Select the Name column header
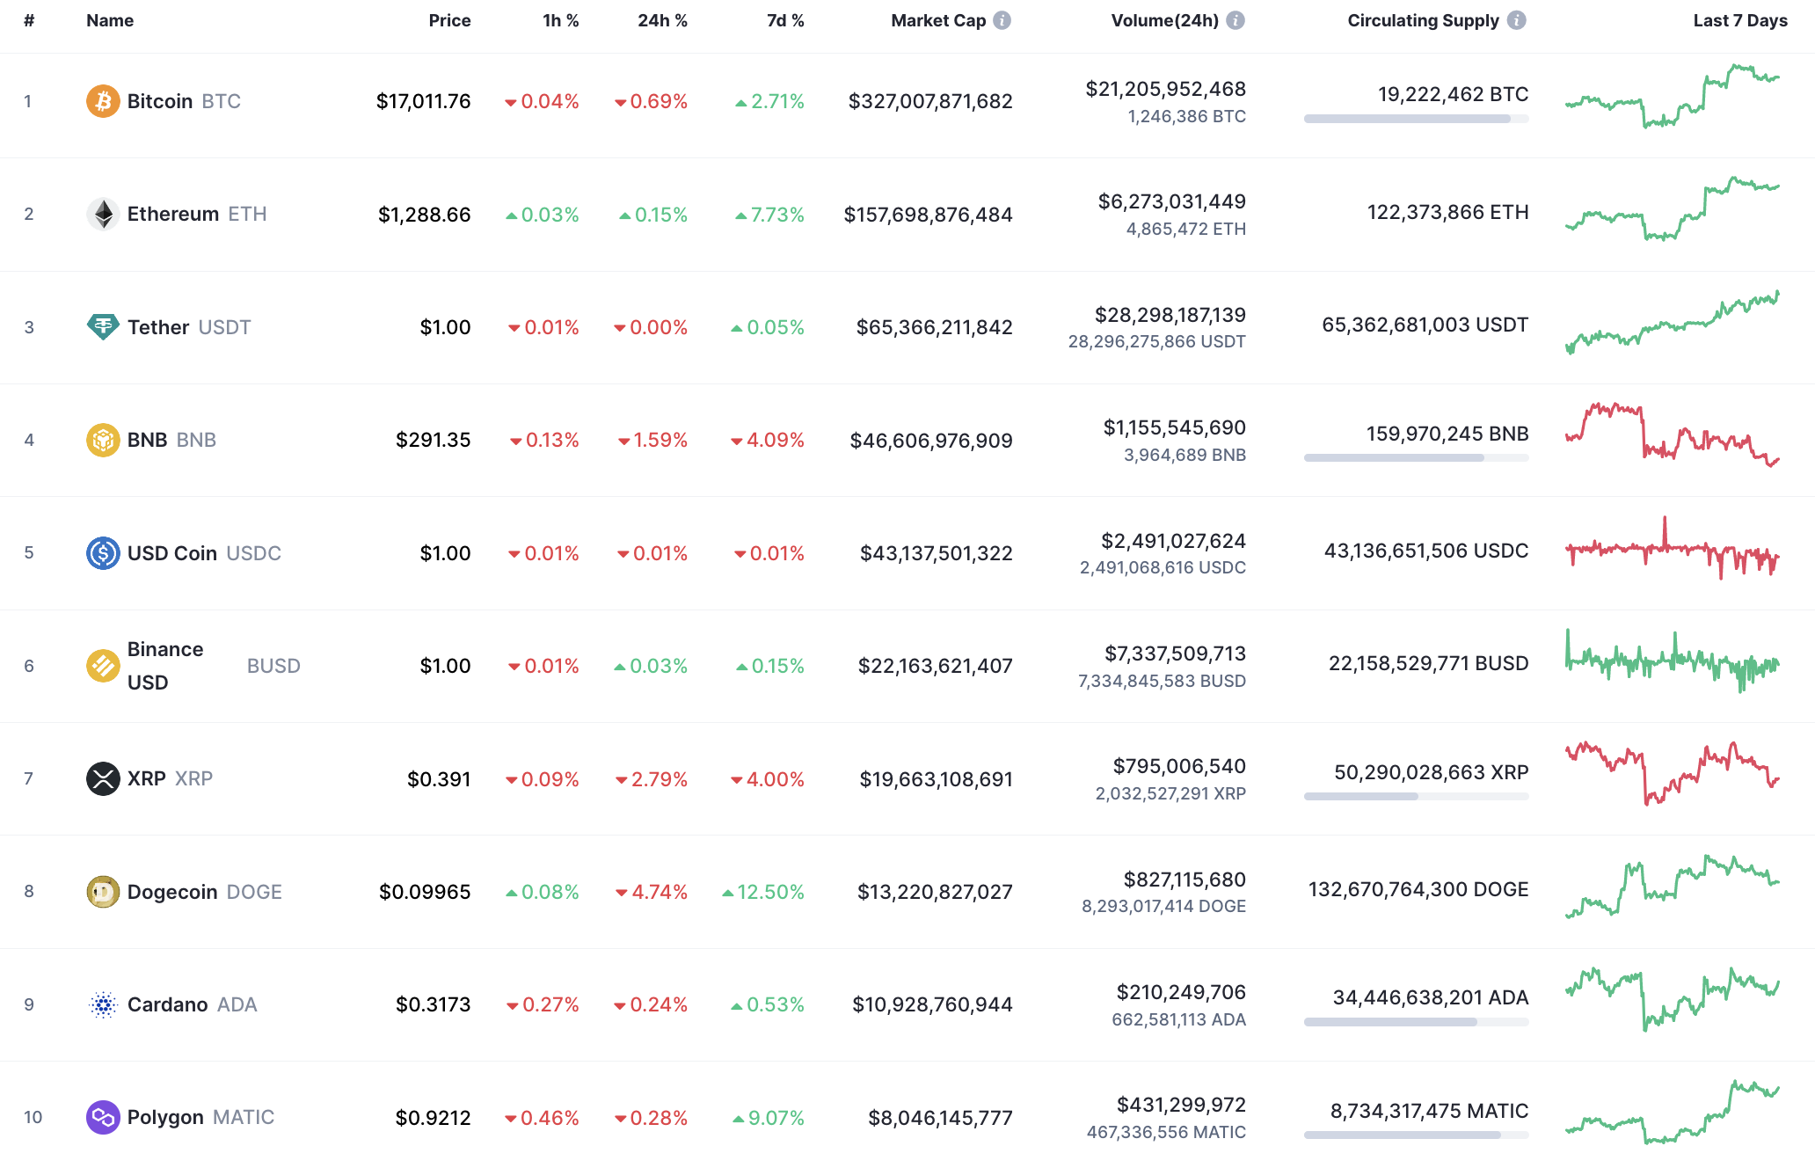 [109, 20]
